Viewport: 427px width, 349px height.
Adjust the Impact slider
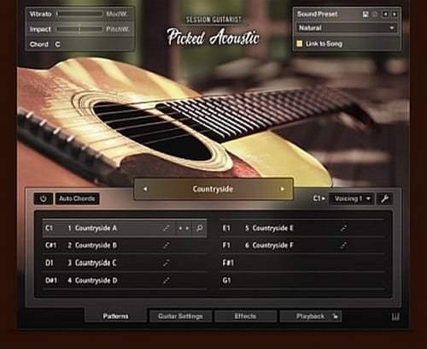[x=79, y=29]
